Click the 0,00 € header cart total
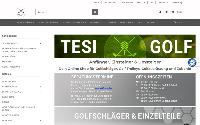The height and width of the screenshot is (125, 200). click(180, 12)
